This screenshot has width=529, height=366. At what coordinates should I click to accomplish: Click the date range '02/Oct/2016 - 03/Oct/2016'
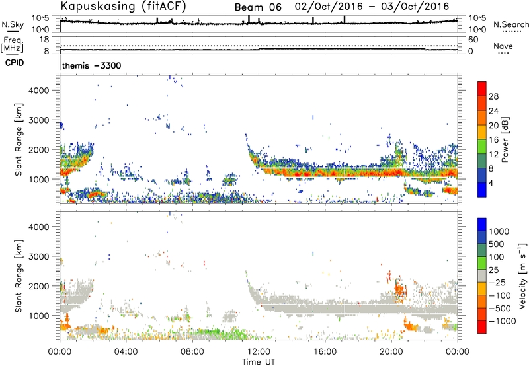pyautogui.click(x=372, y=7)
